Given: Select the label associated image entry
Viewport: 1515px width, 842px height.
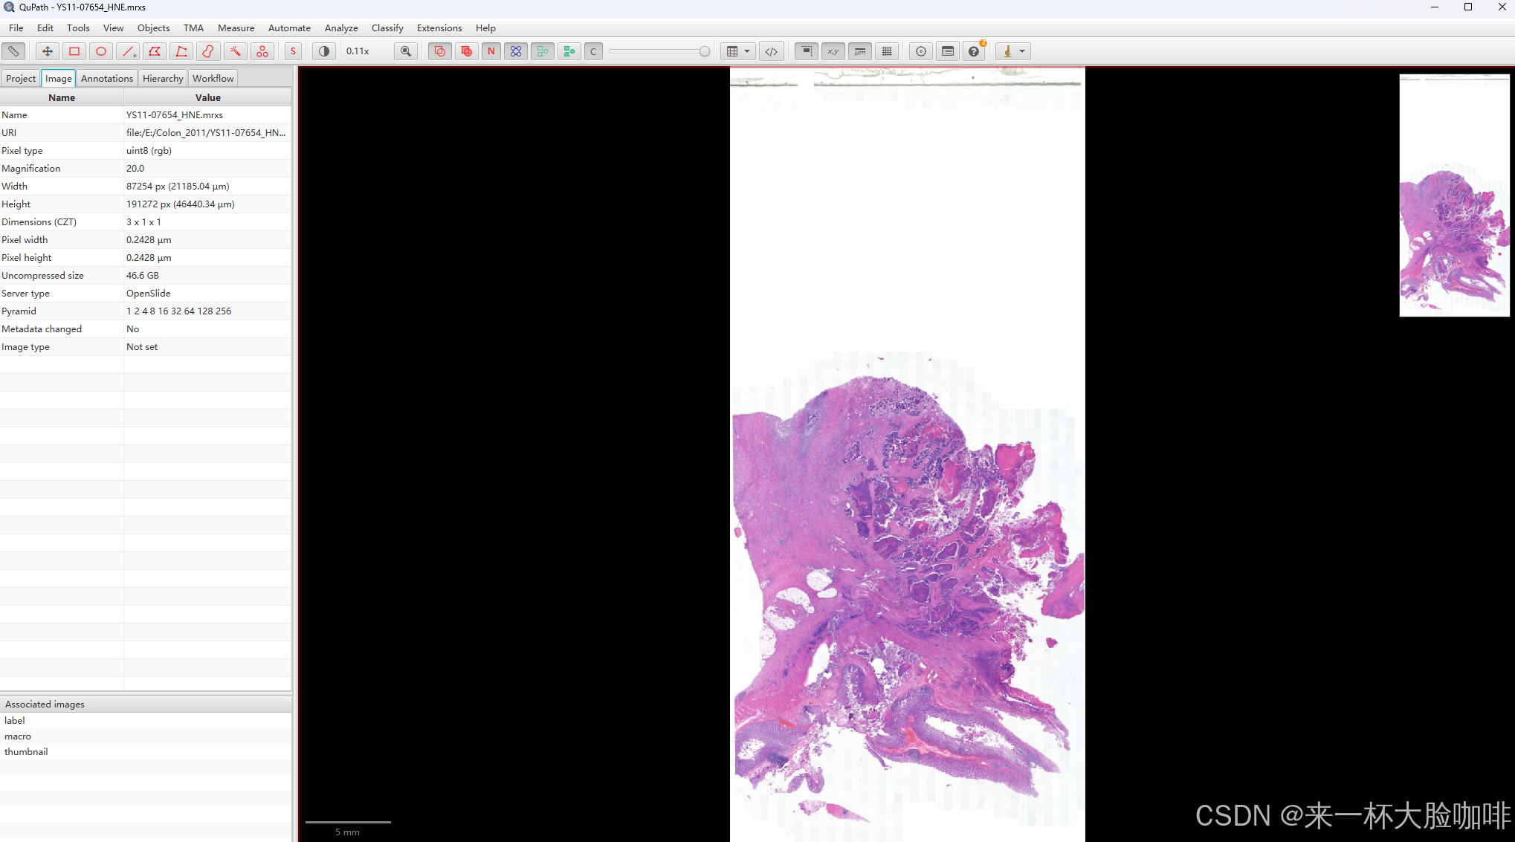Looking at the screenshot, I should pyautogui.click(x=15, y=719).
